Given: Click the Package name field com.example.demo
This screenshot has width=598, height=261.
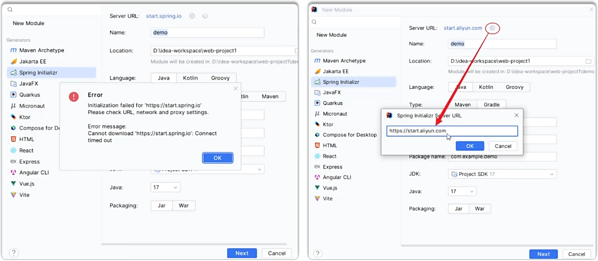Looking at the screenshot, I should click(x=502, y=156).
